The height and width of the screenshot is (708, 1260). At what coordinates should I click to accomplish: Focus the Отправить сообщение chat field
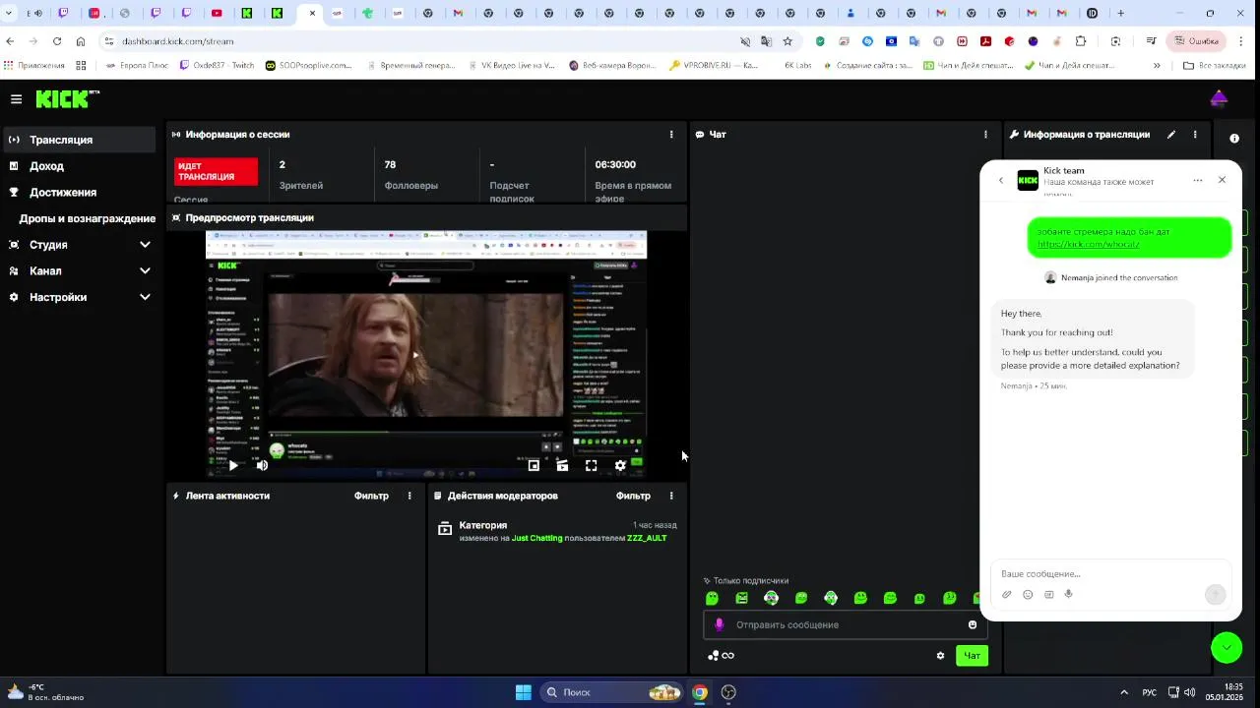pyautogui.click(x=847, y=624)
